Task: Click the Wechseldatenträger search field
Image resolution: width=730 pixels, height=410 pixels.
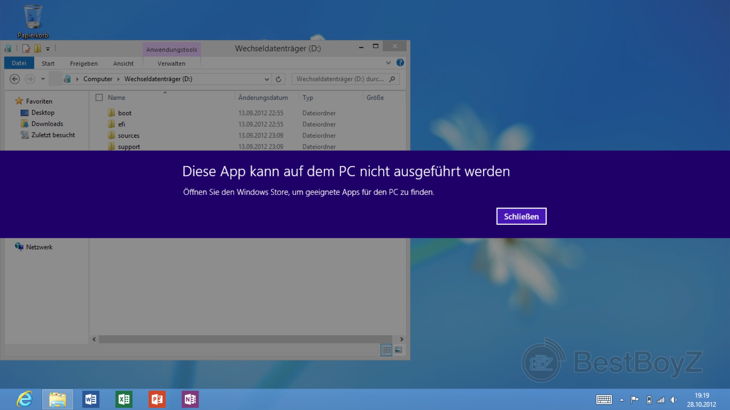Action: click(339, 79)
